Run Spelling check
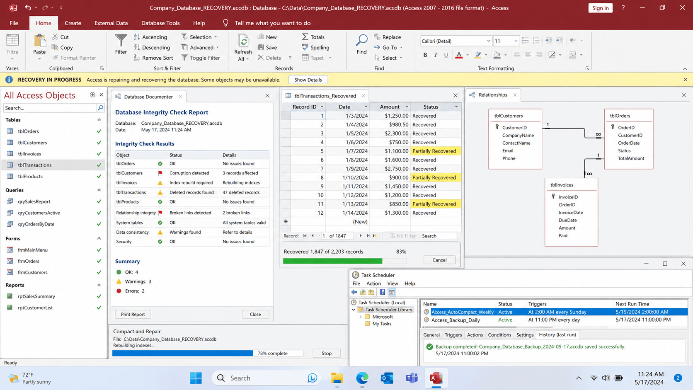Screen dimensions: 693x390 [x=315, y=47]
